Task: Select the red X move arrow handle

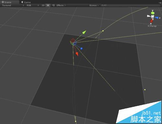Action: [x=77, y=54]
